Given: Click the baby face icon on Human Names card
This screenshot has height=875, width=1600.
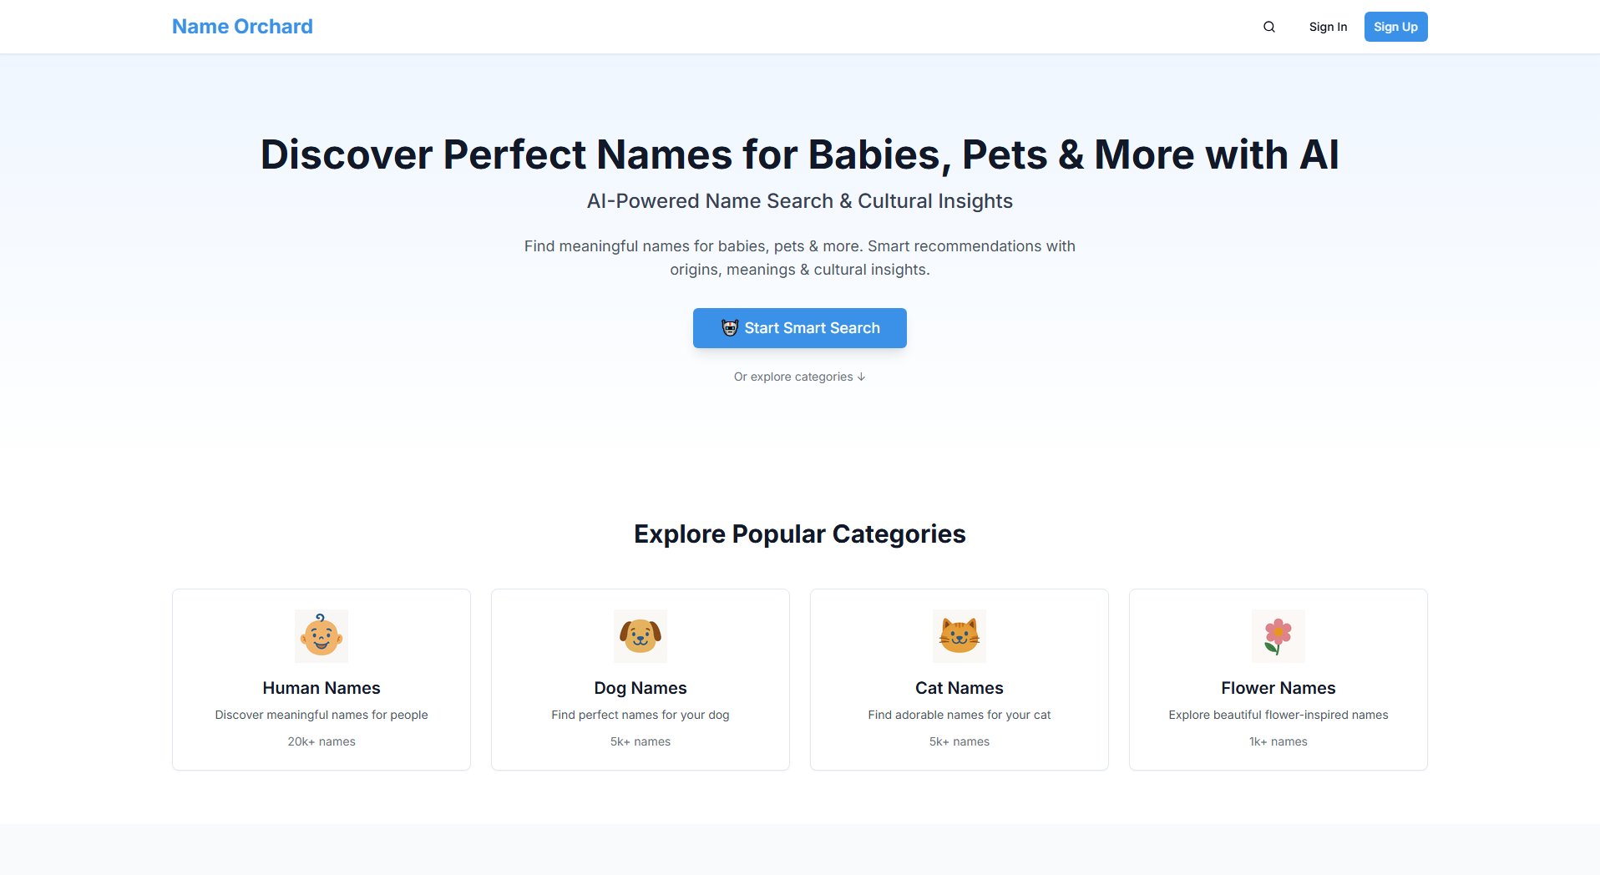Looking at the screenshot, I should coord(321,635).
